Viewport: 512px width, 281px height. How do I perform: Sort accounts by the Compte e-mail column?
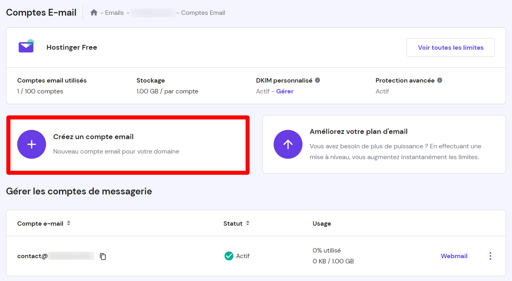(x=68, y=223)
